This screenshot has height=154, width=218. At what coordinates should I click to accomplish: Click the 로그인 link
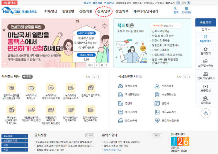(87, 3)
